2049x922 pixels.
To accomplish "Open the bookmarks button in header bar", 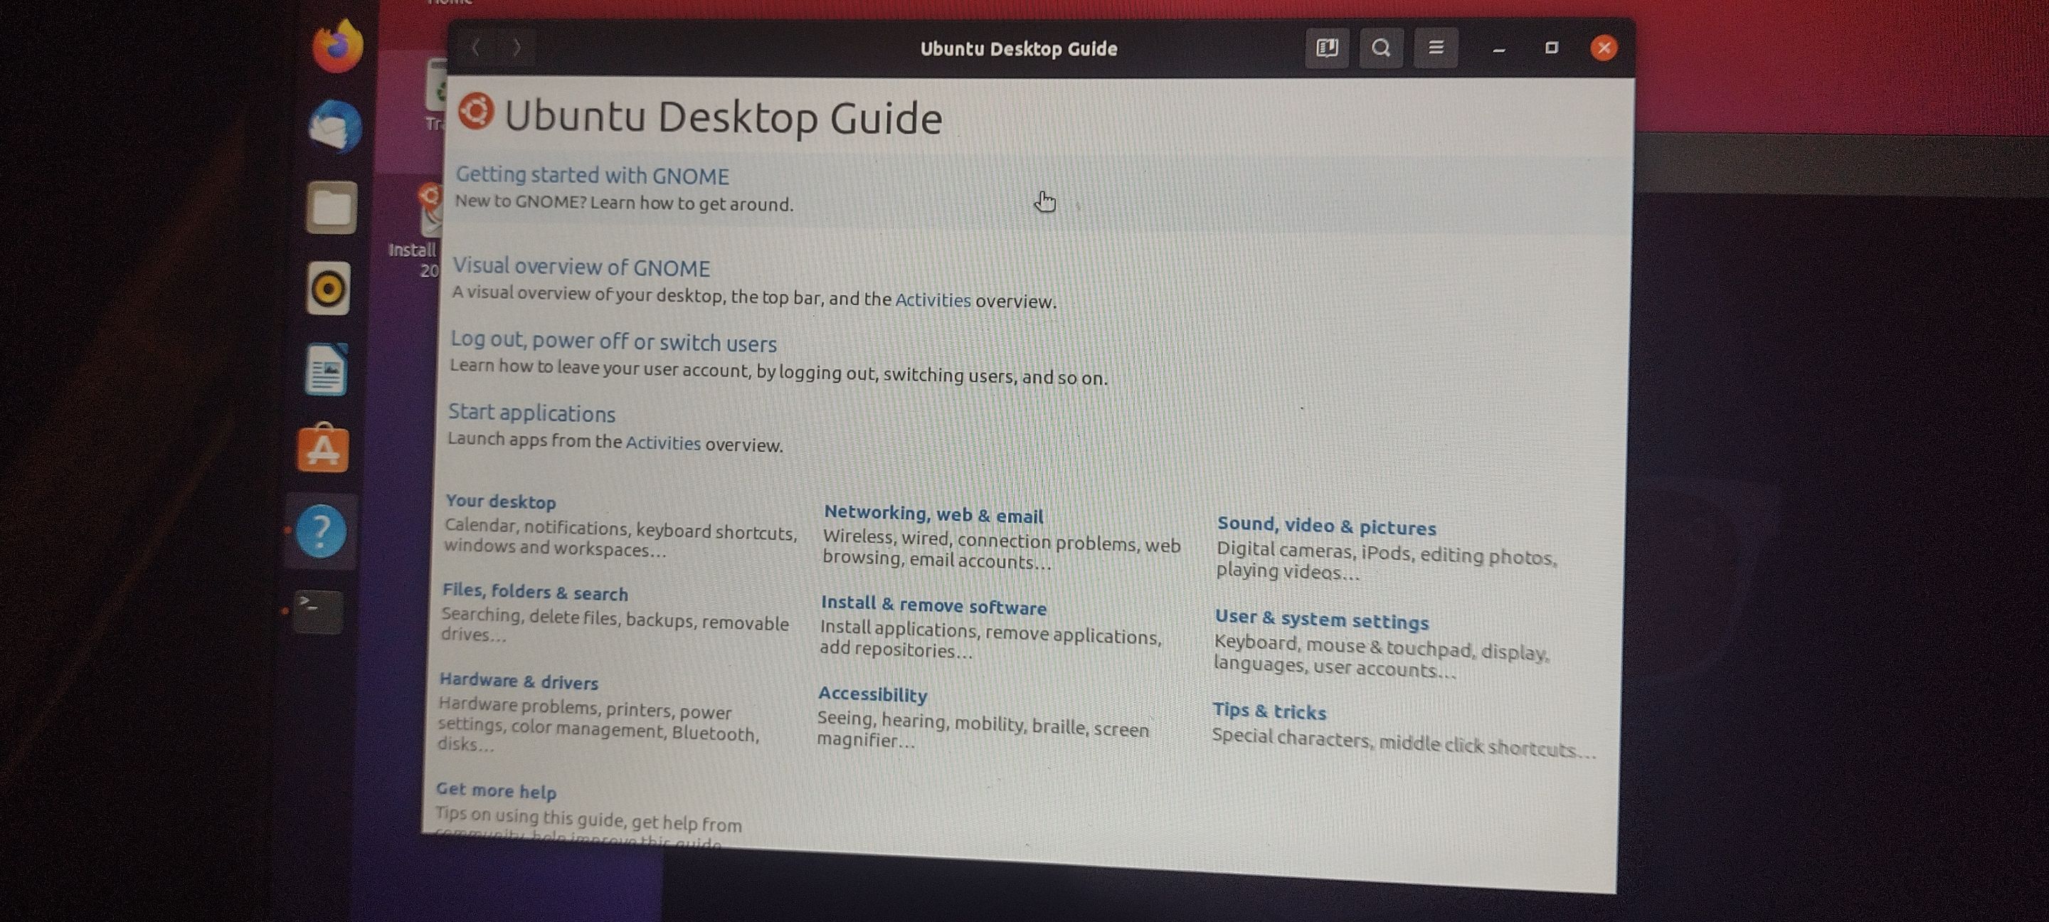I will 1326,48.
